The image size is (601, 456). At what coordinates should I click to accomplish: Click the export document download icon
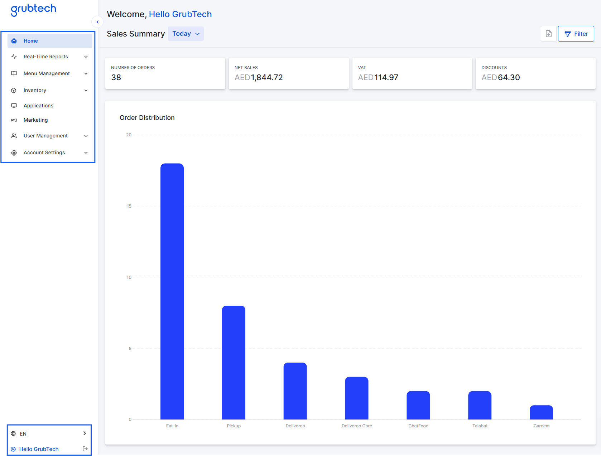pyautogui.click(x=548, y=34)
